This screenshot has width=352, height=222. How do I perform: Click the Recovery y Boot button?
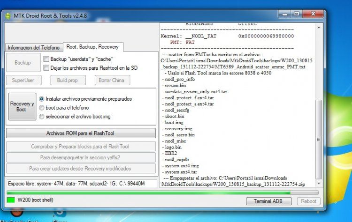22,107
